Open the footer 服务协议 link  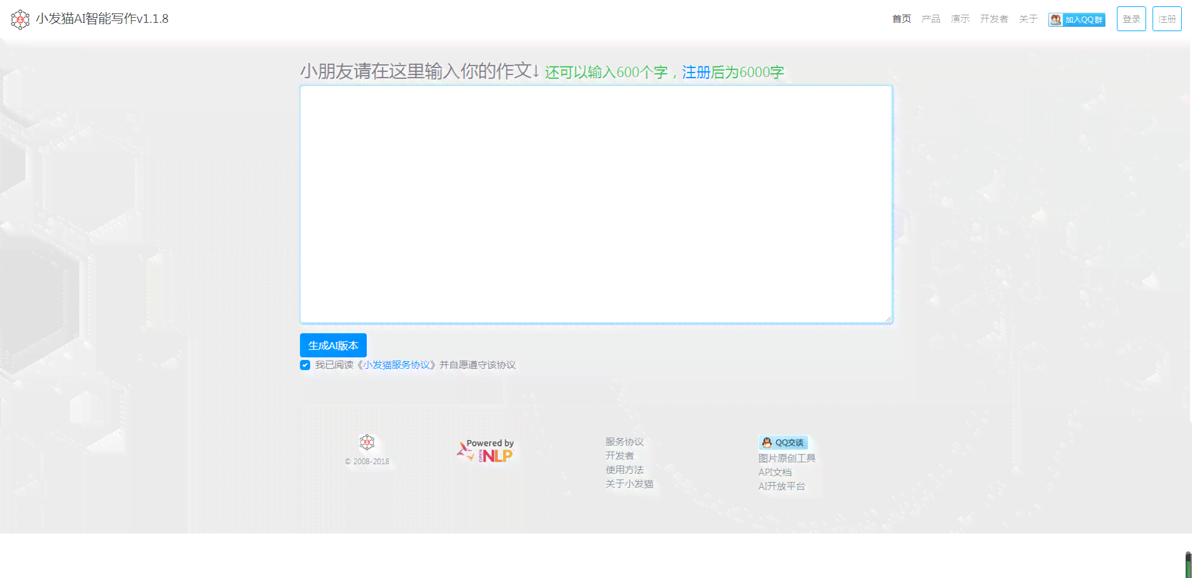(x=625, y=442)
